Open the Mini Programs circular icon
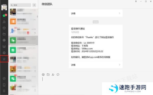Screen dimensions: 153x95 [4, 78]
